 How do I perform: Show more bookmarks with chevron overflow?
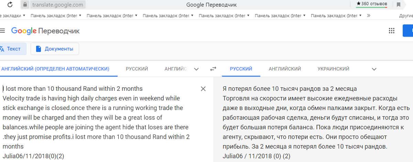(x=369, y=15)
